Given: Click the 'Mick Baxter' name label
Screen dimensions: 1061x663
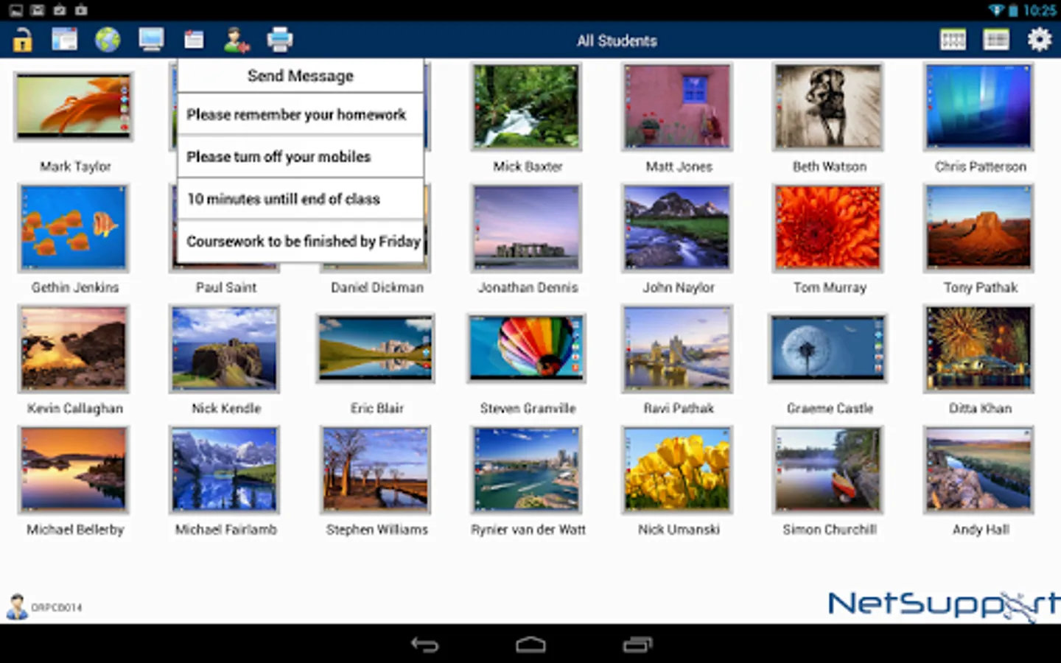Looking at the screenshot, I should 528,166.
